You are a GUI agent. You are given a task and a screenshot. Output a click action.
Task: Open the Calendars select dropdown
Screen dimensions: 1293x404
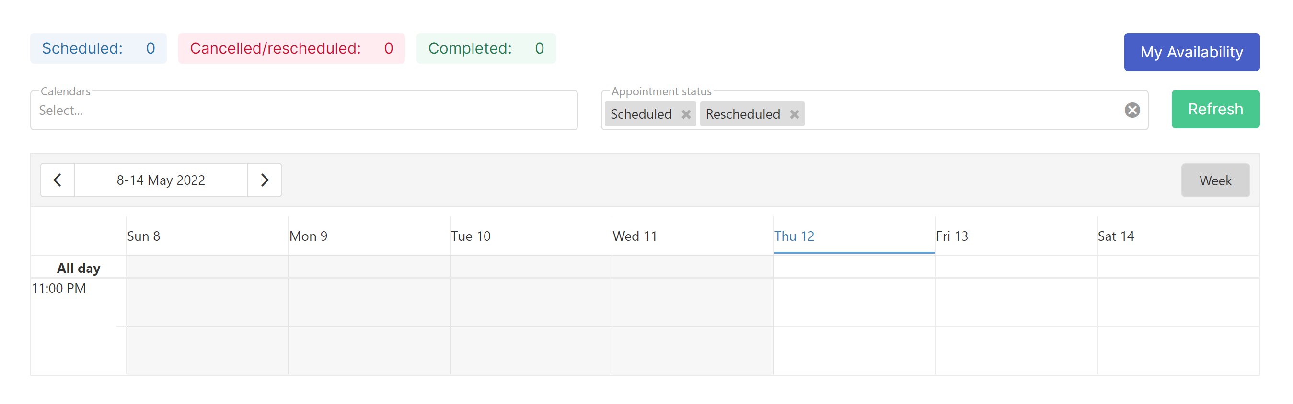[301, 110]
